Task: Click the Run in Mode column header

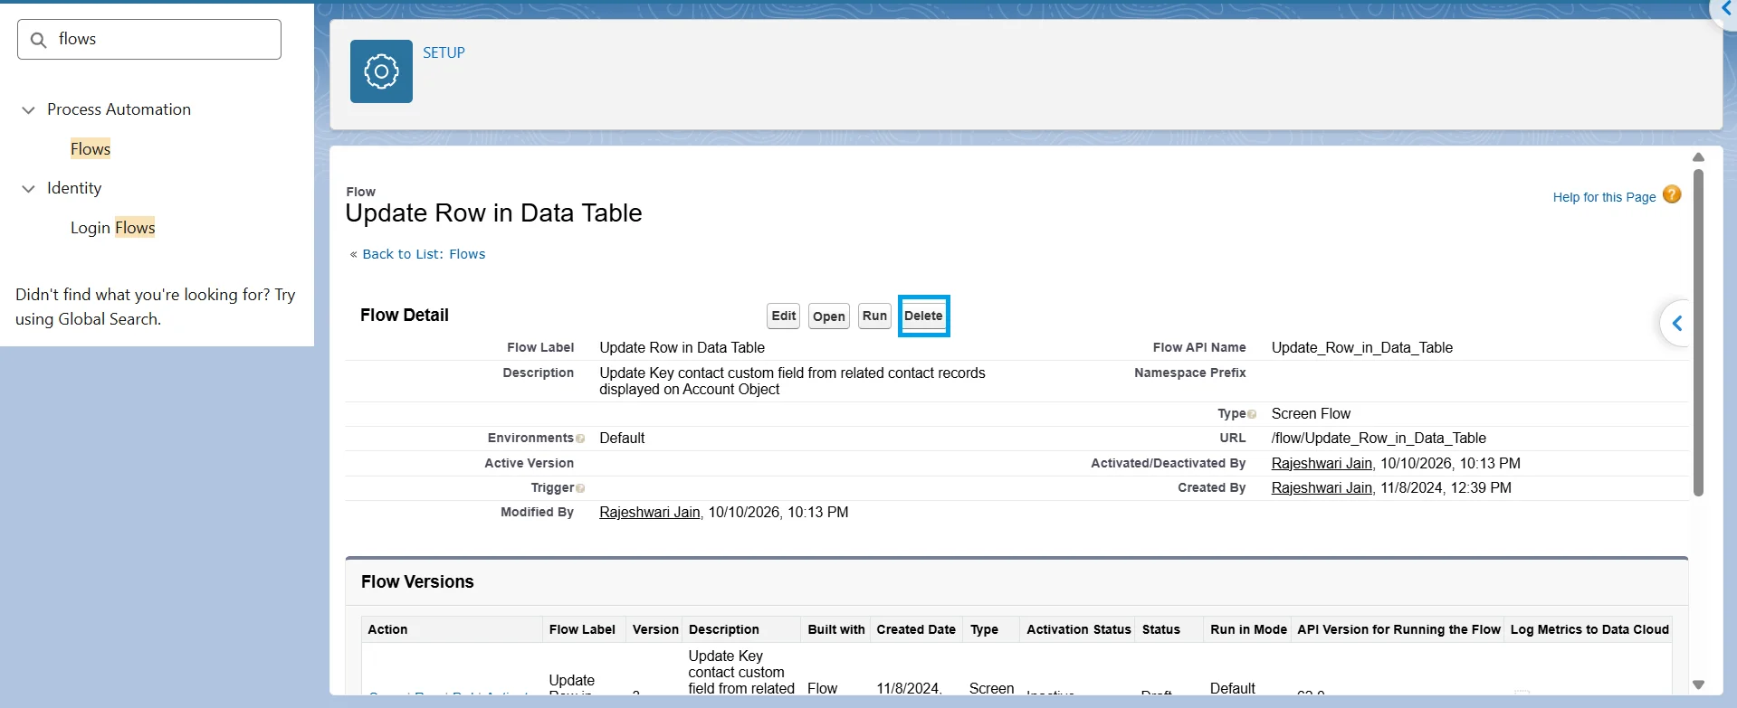Action: pyautogui.click(x=1248, y=629)
